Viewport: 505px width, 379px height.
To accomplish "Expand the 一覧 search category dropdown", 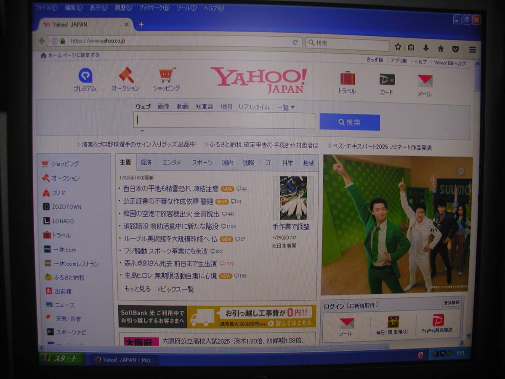I will tap(286, 107).
